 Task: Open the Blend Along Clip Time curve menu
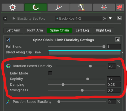(122, 52)
